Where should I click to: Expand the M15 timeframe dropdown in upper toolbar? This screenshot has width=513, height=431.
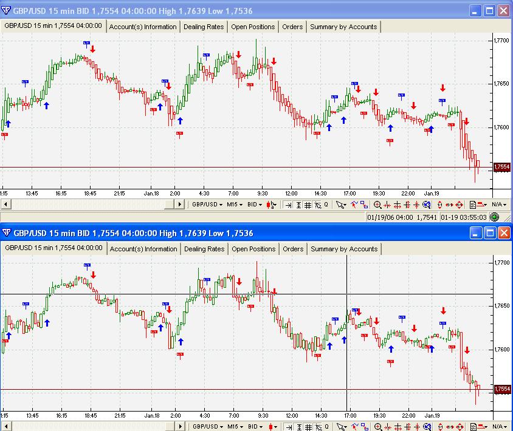[x=234, y=205]
